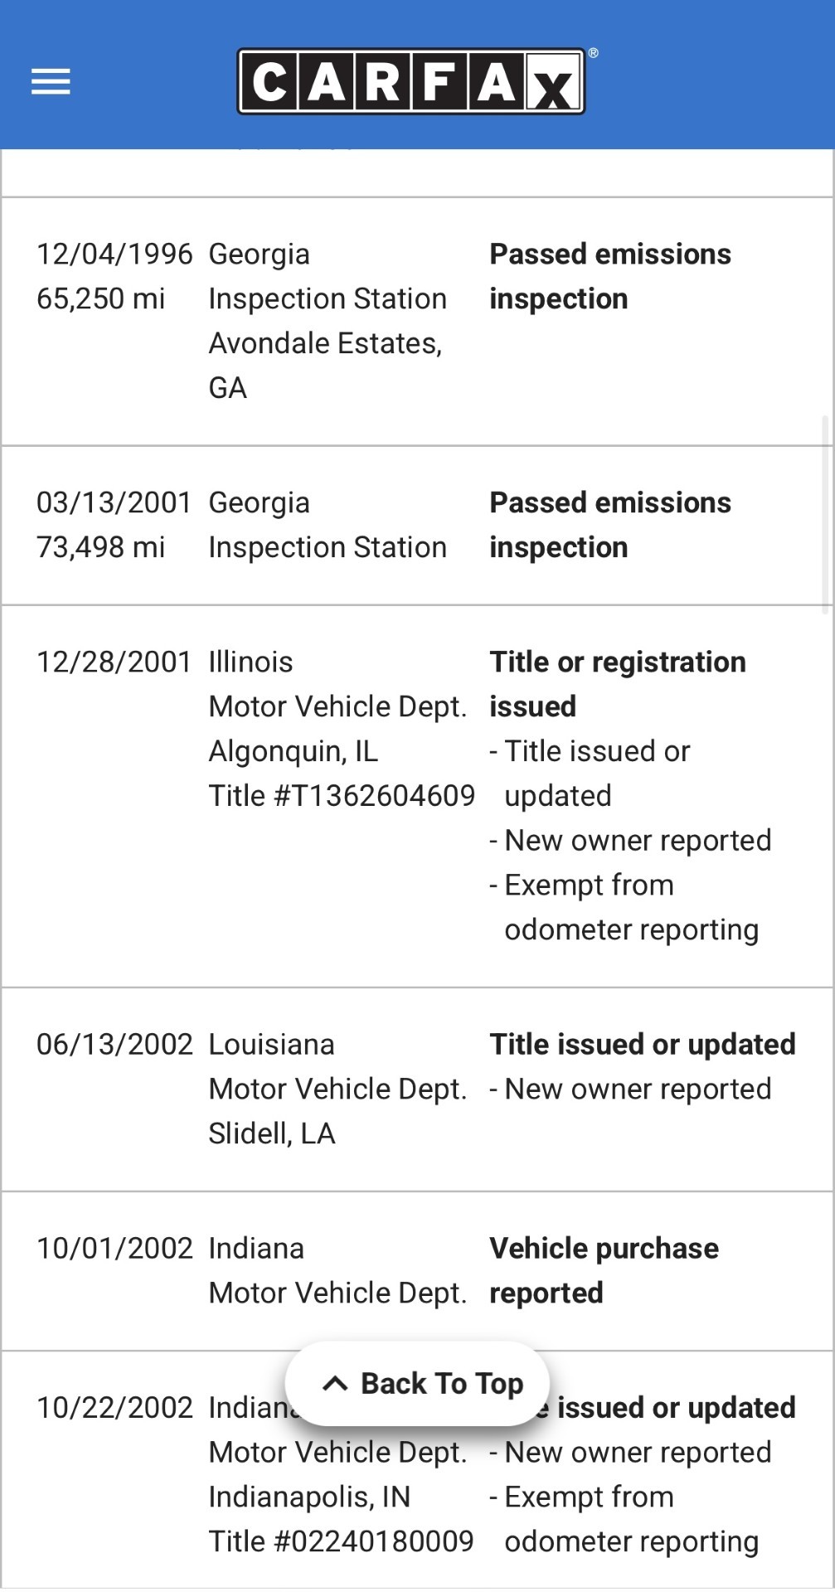Tap the CARFAX logo in header
The height and width of the screenshot is (1592, 835).
pyautogui.click(x=411, y=81)
